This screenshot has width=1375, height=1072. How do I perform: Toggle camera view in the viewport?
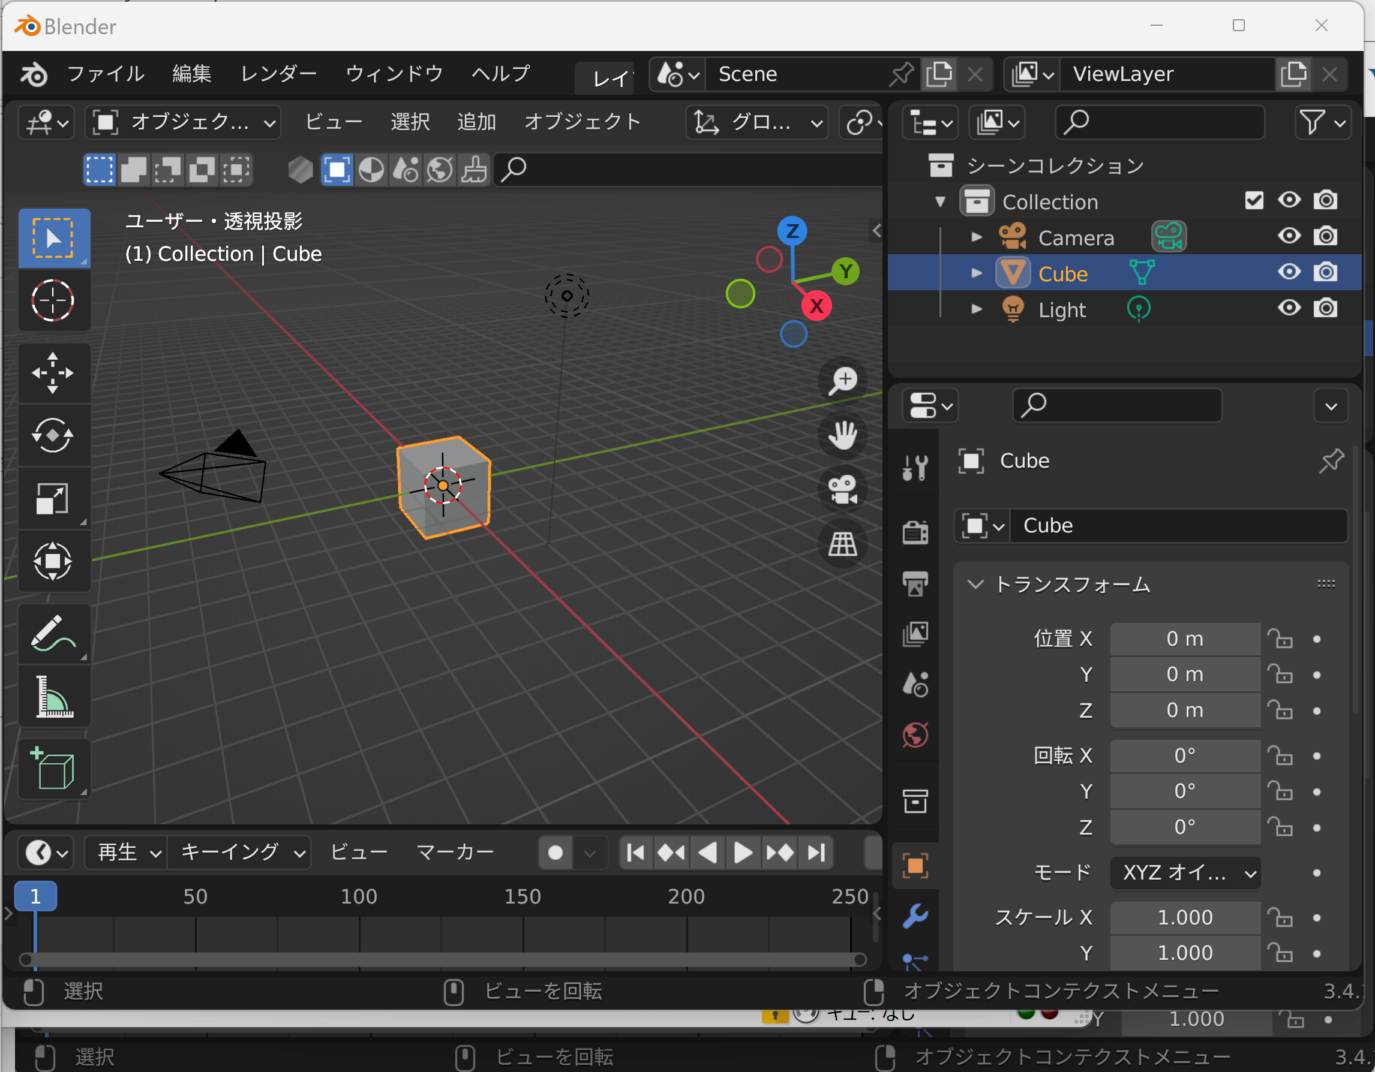click(x=842, y=489)
